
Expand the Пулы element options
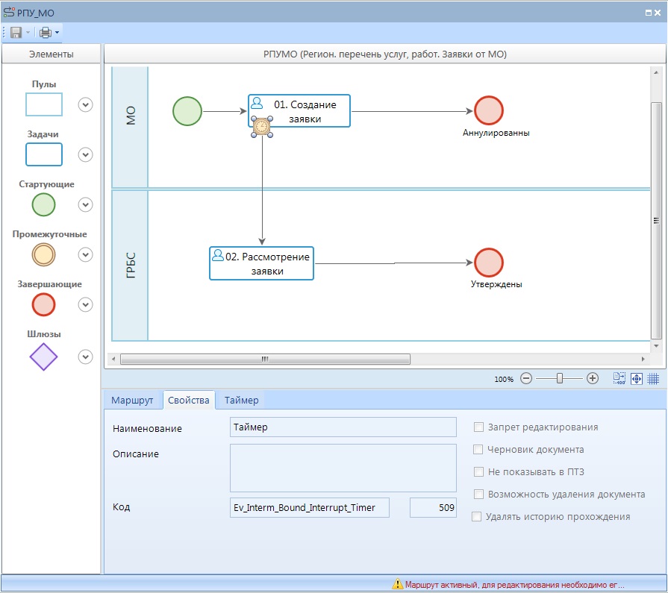click(86, 104)
